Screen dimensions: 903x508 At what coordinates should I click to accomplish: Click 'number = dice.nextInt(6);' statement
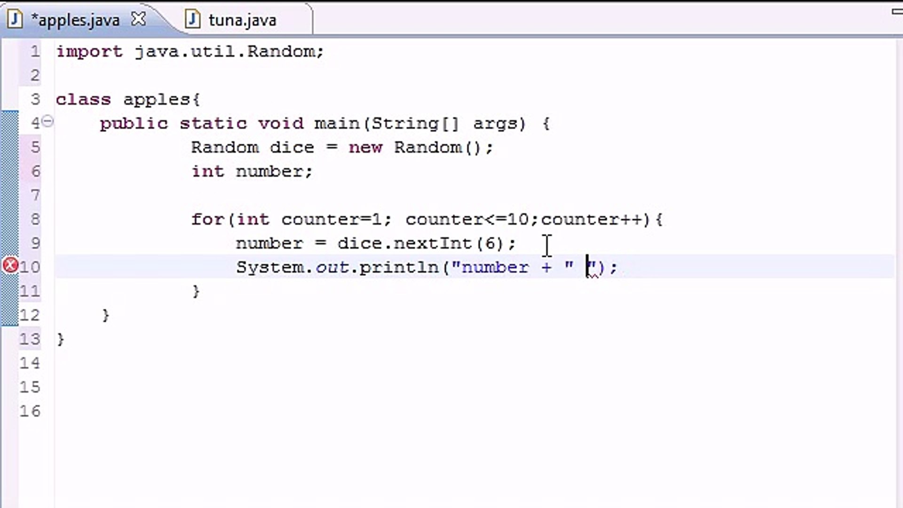coord(376,243)
